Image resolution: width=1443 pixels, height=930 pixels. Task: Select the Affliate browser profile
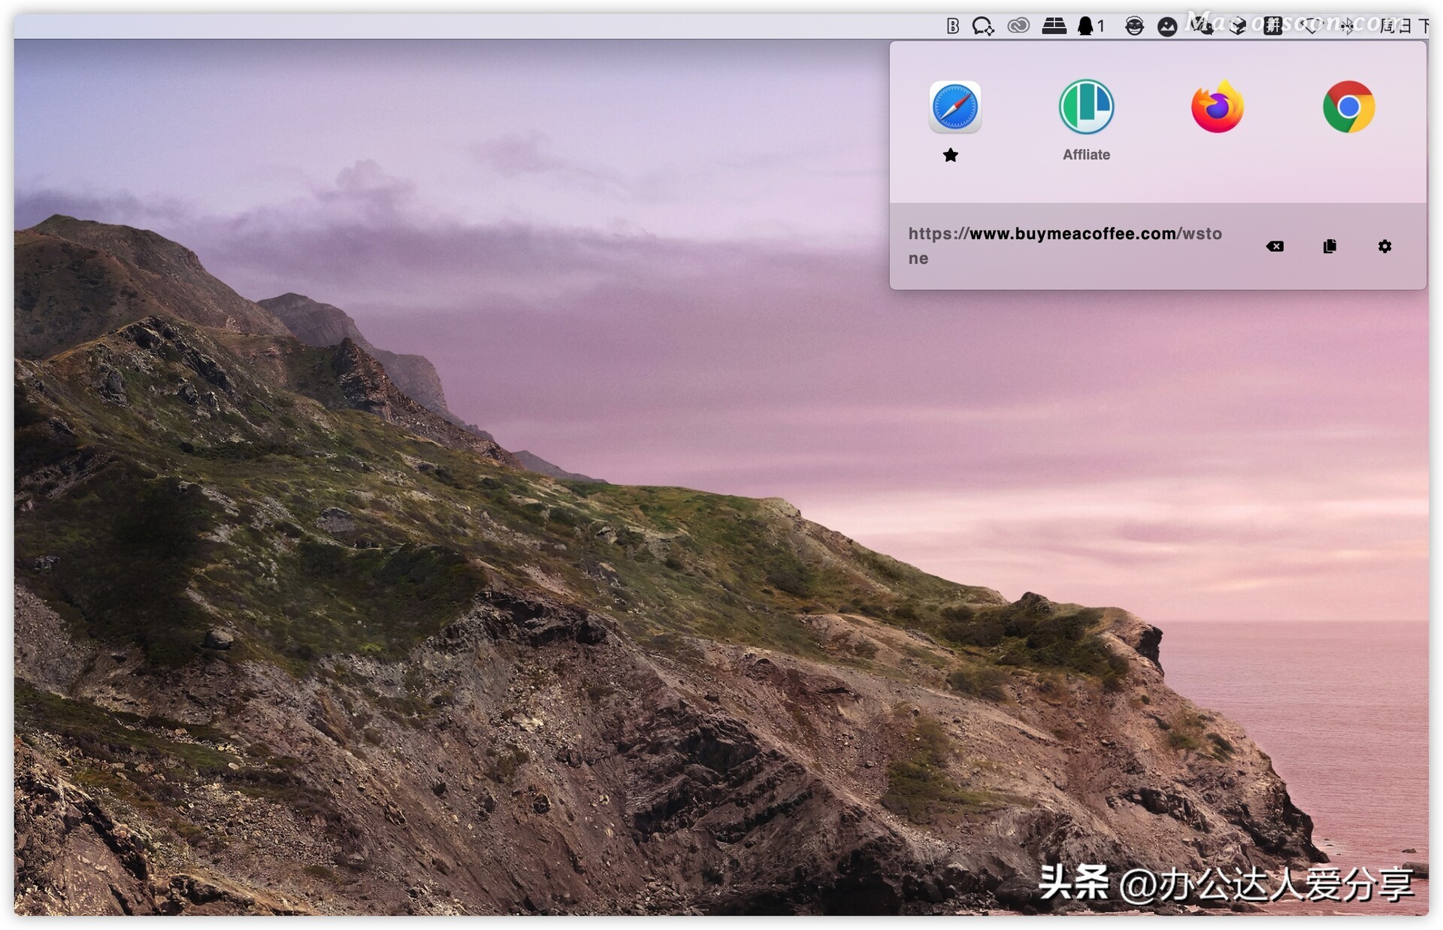1086,108
